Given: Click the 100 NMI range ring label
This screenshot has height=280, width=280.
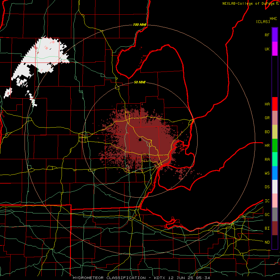Looking at the screenshot, I should [x=140, y=25].
